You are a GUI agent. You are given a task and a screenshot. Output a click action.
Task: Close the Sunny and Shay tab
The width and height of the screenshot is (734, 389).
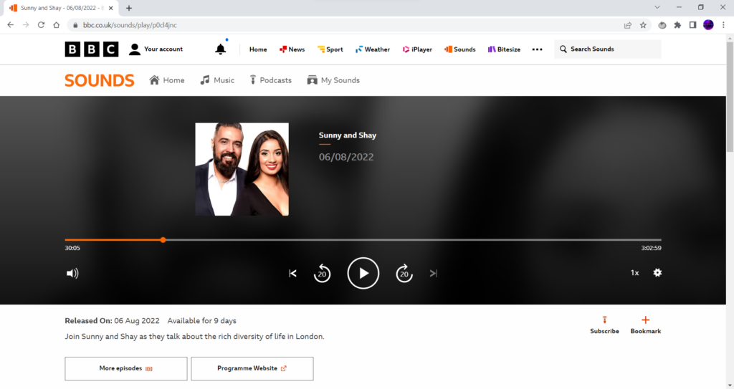click(111, 8)
